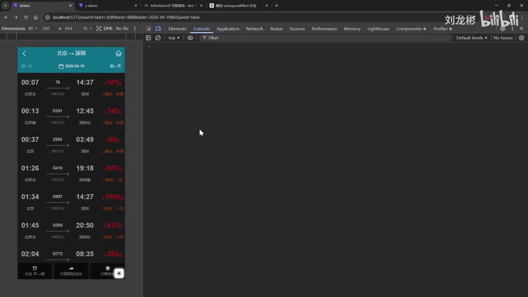Click the browser forward arrow
Image resolution: width=528 pixels, height=297 pixels.
pyautogui.click(x=16, y=17)
